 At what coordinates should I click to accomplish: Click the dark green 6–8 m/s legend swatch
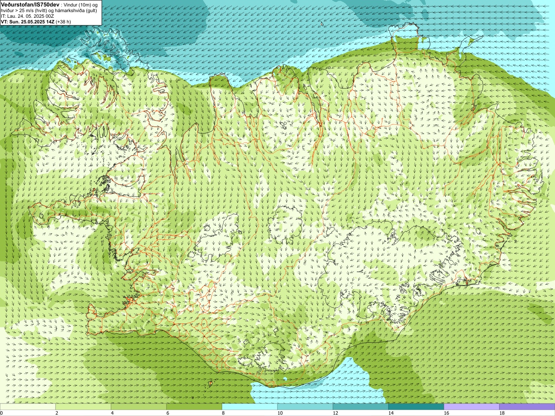(194, 407)
